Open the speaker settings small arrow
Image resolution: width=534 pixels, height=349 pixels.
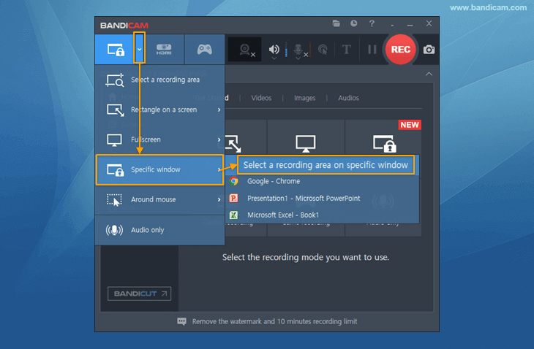click(x=274, y=58)
